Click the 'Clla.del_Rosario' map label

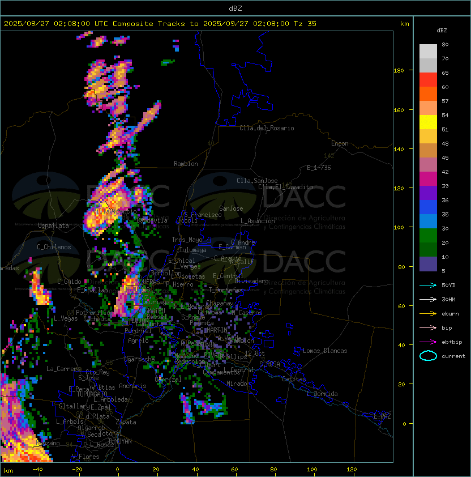[267, 128]
